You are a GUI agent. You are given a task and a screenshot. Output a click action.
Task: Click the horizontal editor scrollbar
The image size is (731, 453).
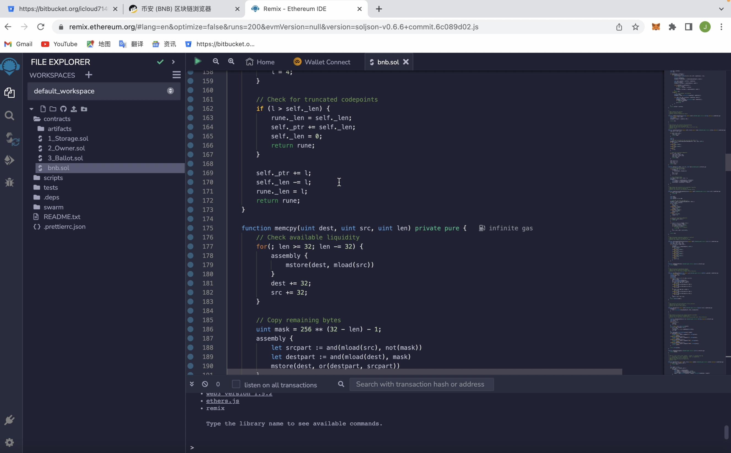pyautogui.click(x=424, y=371)
